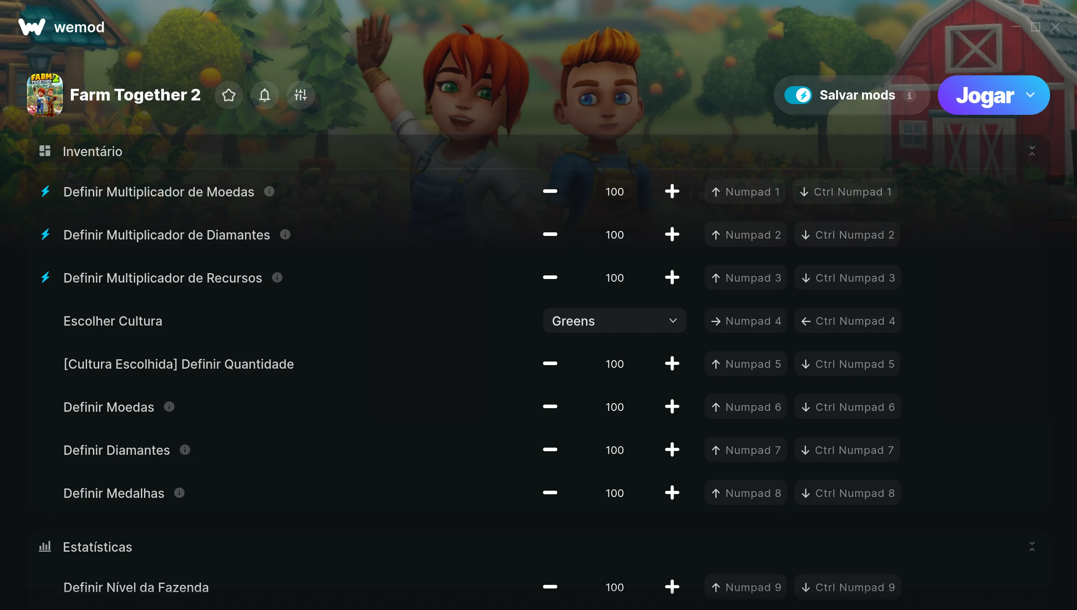Viewport: 1077px width, 610px height.
Task: Toggle the lightning bolt for Multiplicador de Diamantes
Action: click(45, 235)
